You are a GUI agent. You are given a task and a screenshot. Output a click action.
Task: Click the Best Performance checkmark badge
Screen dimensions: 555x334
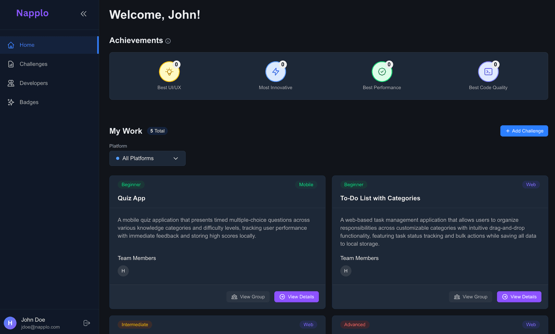tap(382, 72)
